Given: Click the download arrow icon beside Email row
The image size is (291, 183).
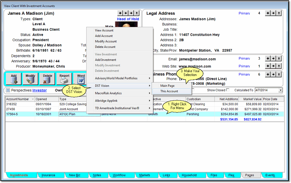Looking at the screenshot, I should tap(279, 59).
